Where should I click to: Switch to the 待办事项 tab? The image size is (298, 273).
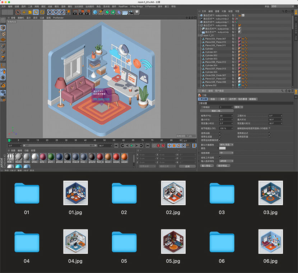point(242,99)
